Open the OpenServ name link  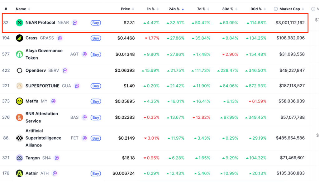coord(36,70)
